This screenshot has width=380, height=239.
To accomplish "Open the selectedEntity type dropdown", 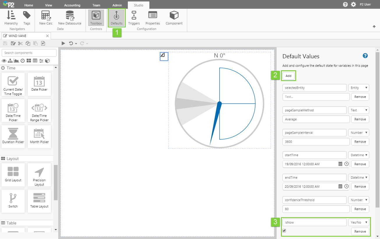I will [359, 88].
